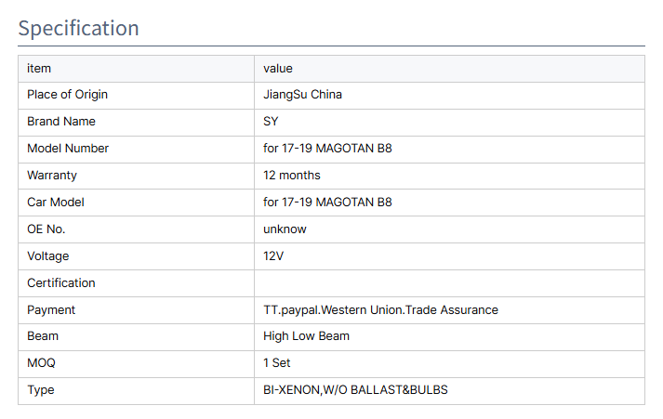The height and width of the screenshot is (419, 663).
Task: Click the Warranty label
Action: tap(52, 176)
